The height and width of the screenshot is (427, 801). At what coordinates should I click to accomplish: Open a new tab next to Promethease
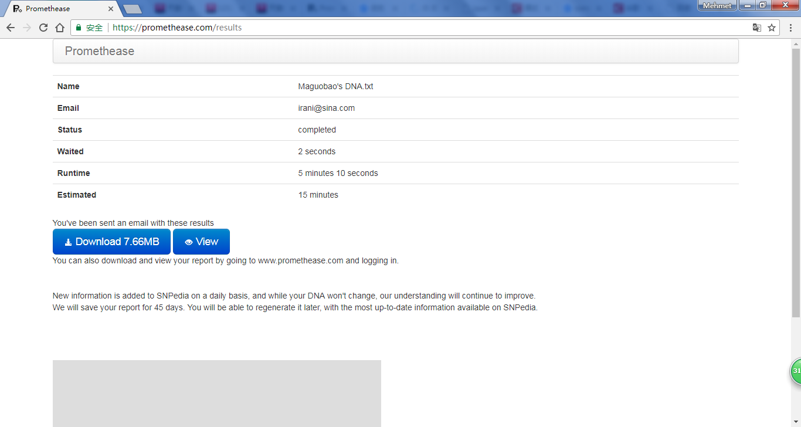coord(133,9)
